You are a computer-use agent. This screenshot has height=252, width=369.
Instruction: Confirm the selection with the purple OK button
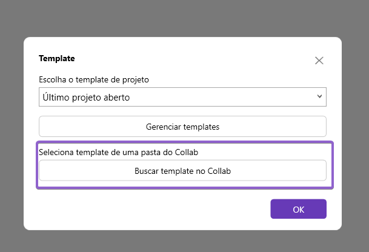(x=298, y=209)
